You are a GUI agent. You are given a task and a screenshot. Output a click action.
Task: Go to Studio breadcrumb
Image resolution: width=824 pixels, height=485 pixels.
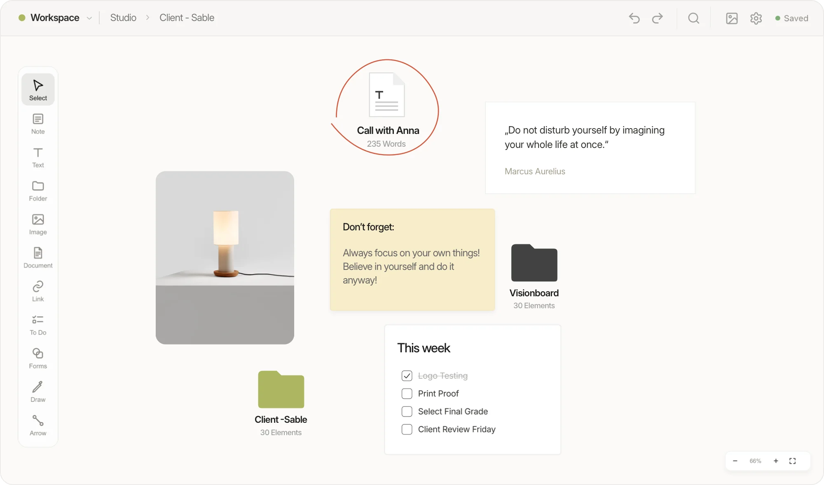123,18
